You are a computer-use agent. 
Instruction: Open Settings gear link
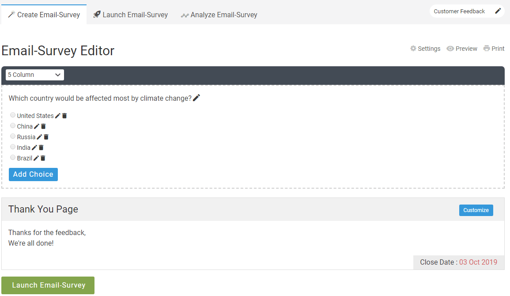[425, 49]
